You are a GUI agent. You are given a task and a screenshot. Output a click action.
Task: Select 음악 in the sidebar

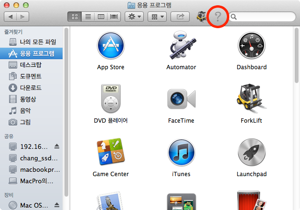point(32,111)
